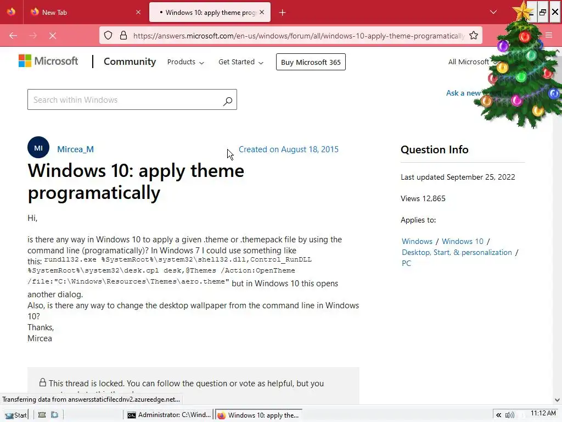Open the Windows Start button

click(x=16, y=415)
